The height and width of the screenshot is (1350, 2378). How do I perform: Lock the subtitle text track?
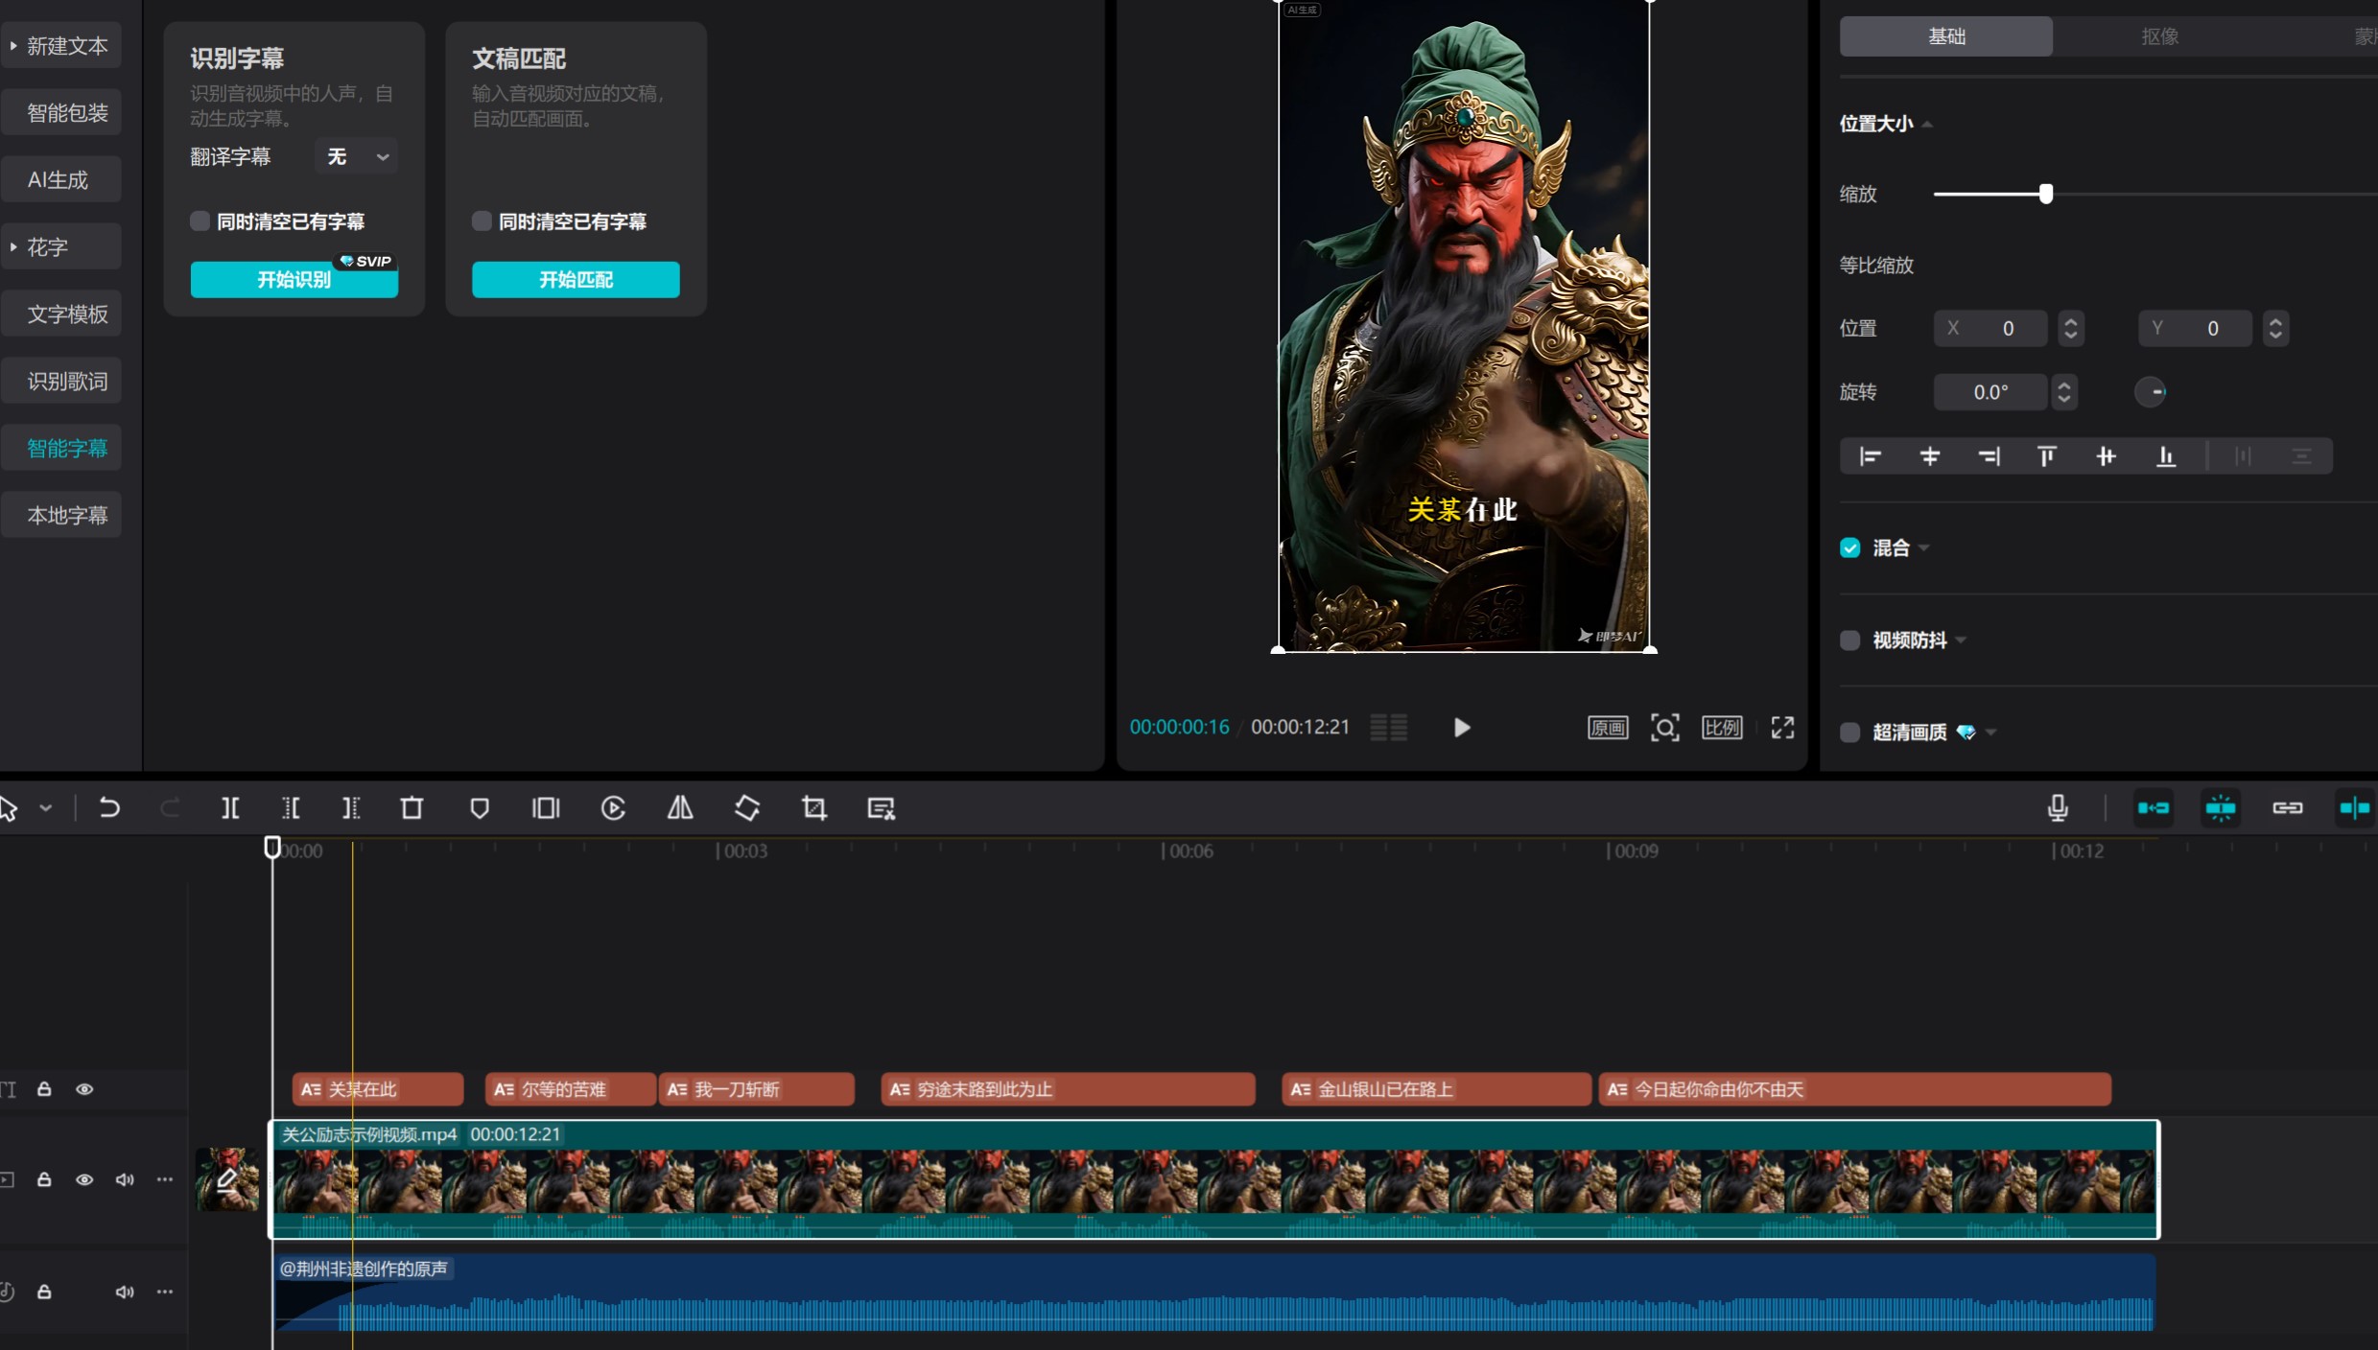click(x=44, y=1089)
